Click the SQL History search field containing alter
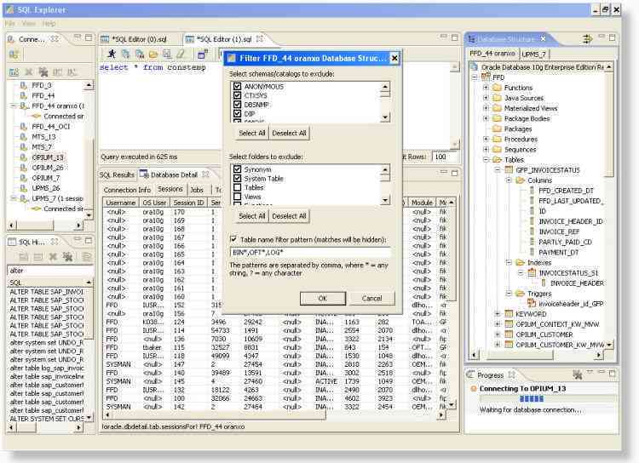Viewport: 639px width, 463px height. pyautogui.click(x=49, y=271)
